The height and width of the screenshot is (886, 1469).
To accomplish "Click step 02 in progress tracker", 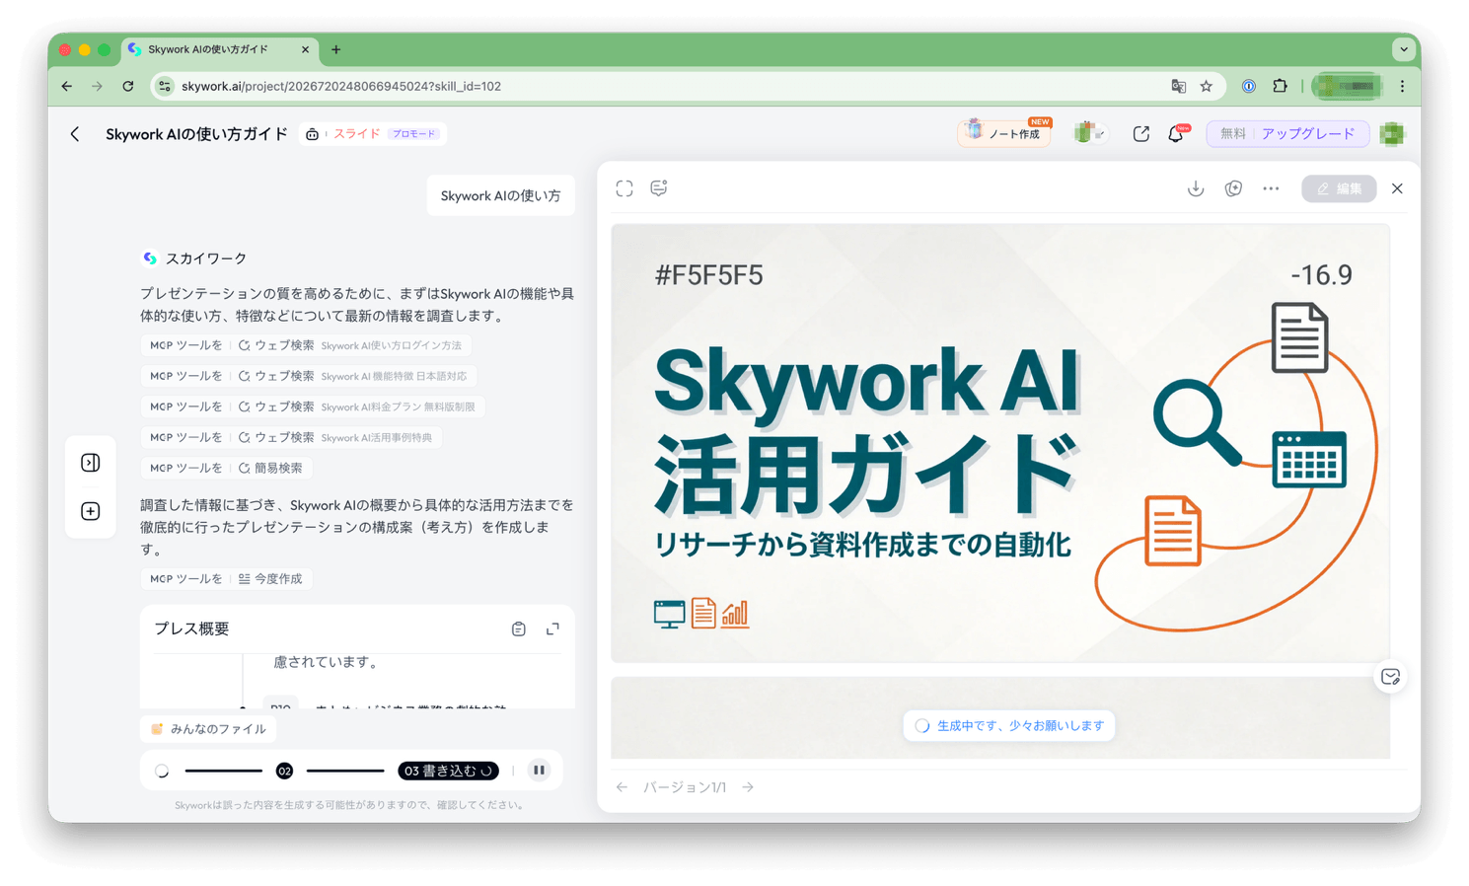I will pos(284,771).
